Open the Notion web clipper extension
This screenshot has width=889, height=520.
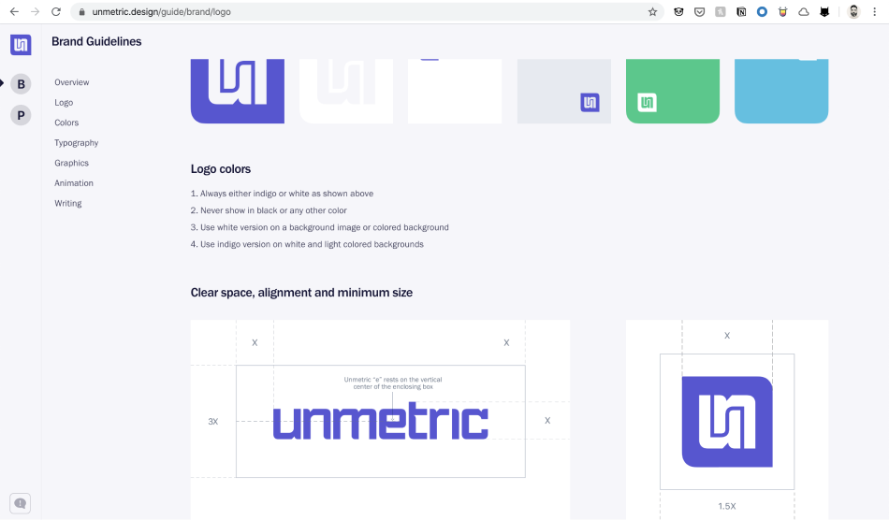pyautogui.click(x=741, y=11)
